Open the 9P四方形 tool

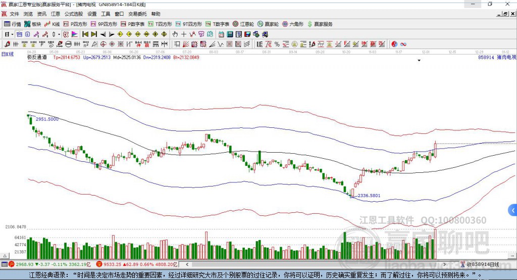104,24
